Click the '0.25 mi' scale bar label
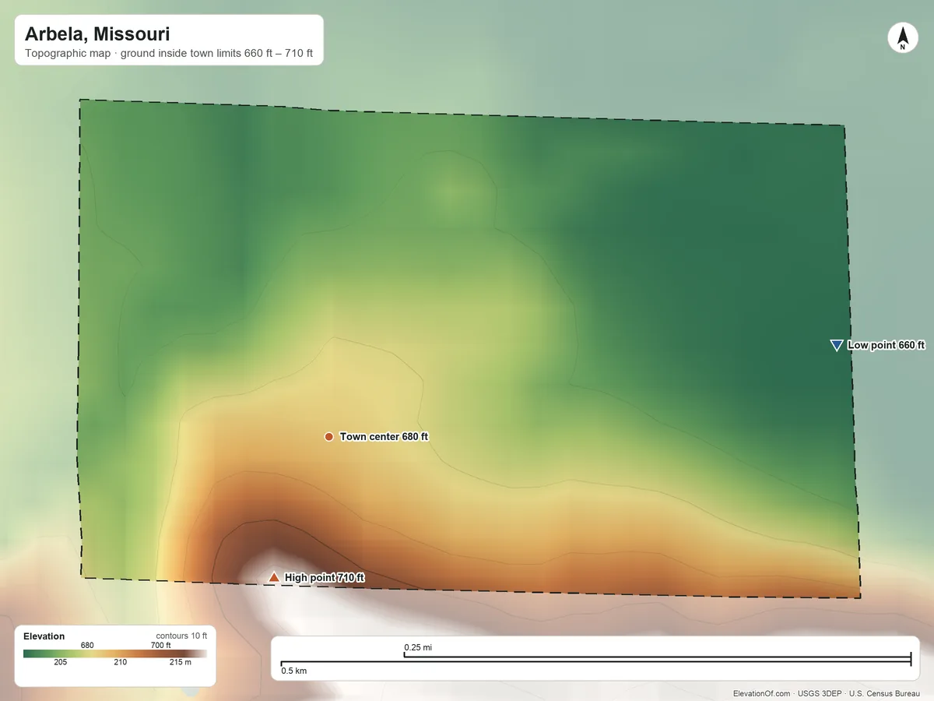 [417, 647]
